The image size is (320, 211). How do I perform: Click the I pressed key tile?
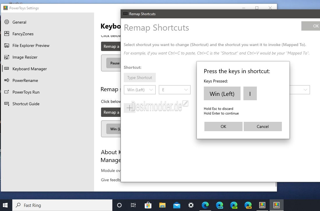250,94
